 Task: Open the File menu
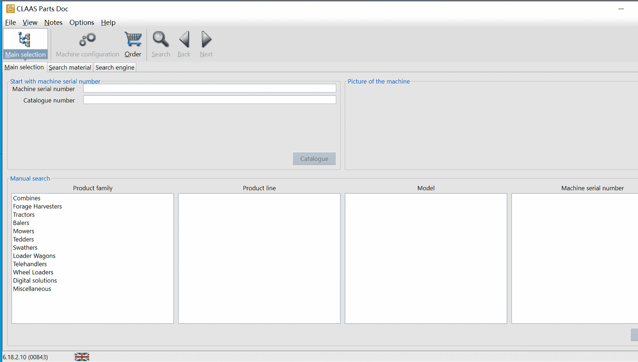[x=11, y=23]
